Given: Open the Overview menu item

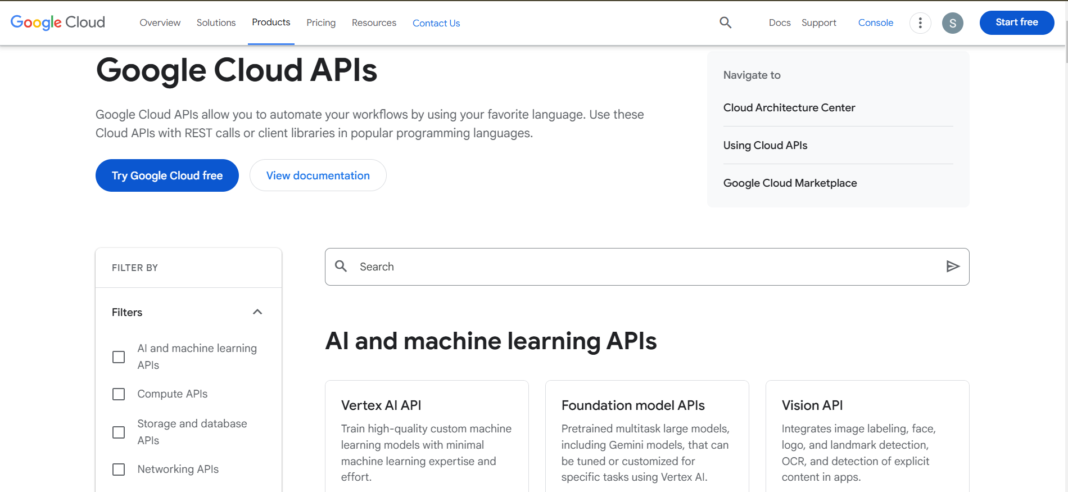Looking at the screenshot, I should pyautogui.click(x=160, y=22).
